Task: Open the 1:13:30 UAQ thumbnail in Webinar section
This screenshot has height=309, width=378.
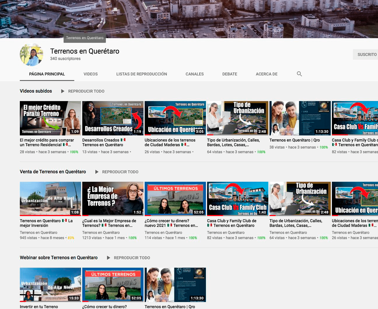Action: [175, 285]
